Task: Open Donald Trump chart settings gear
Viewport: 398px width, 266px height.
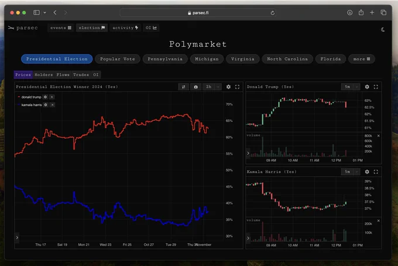Action: pyautogui.click(x=367, y=87)
